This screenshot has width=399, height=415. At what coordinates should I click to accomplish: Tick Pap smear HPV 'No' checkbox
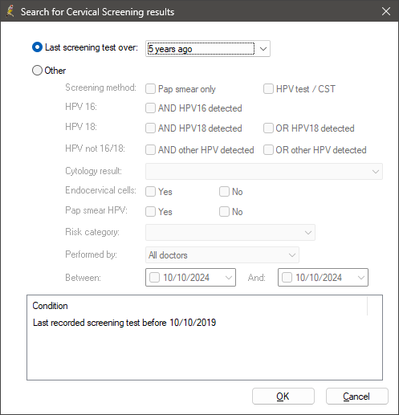tap(224, 212)
